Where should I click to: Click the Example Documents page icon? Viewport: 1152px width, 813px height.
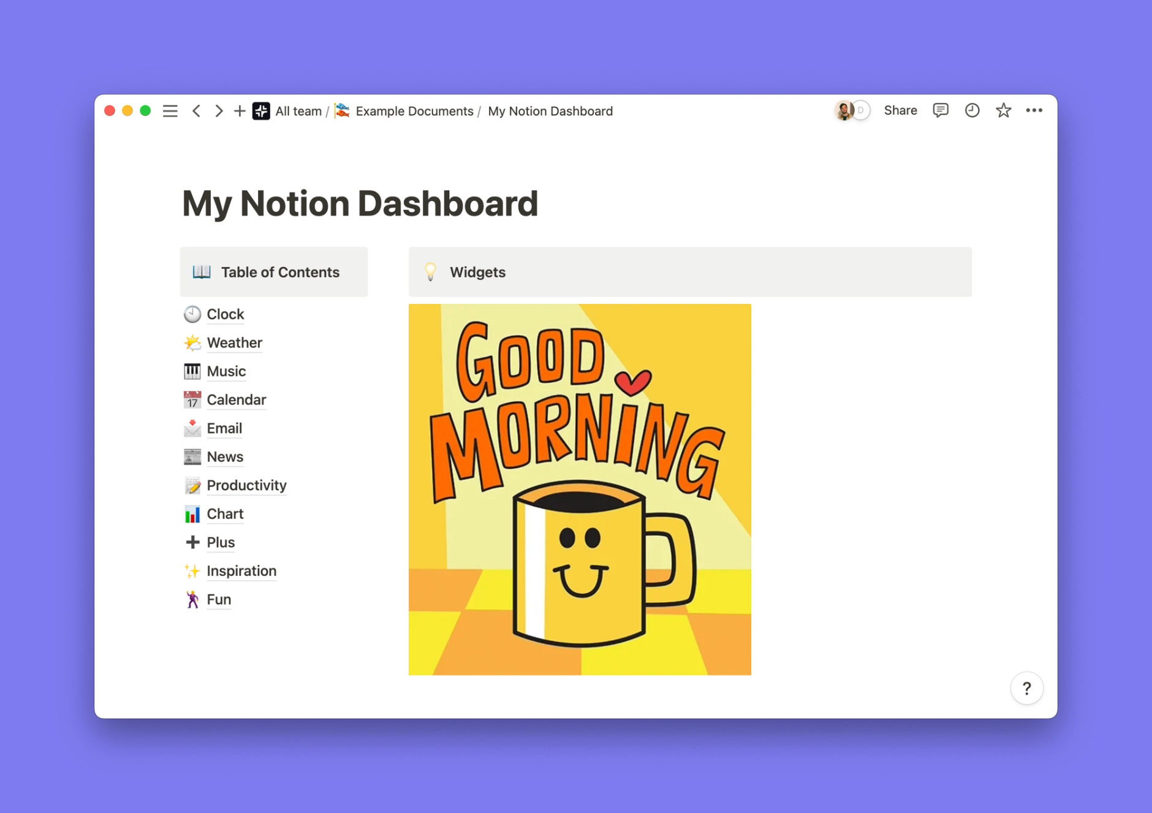click(x=343, y=111)
